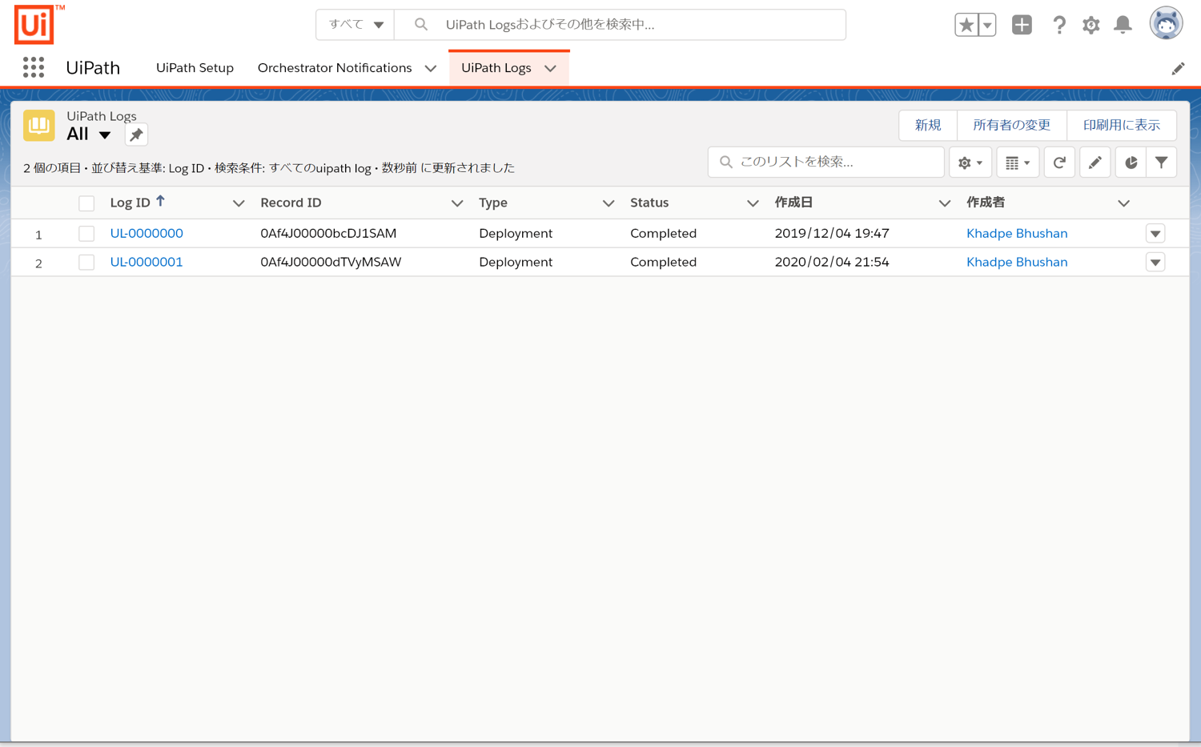The width and height of the screenshot is (1201, 747).
Task: Click the 新規 button
Action: point(928,125)
